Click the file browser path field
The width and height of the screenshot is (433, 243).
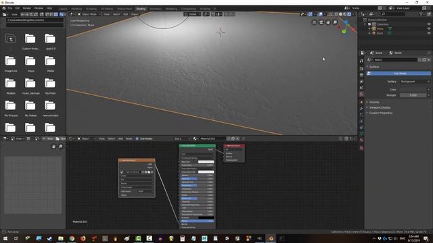(x=35, y=20)
